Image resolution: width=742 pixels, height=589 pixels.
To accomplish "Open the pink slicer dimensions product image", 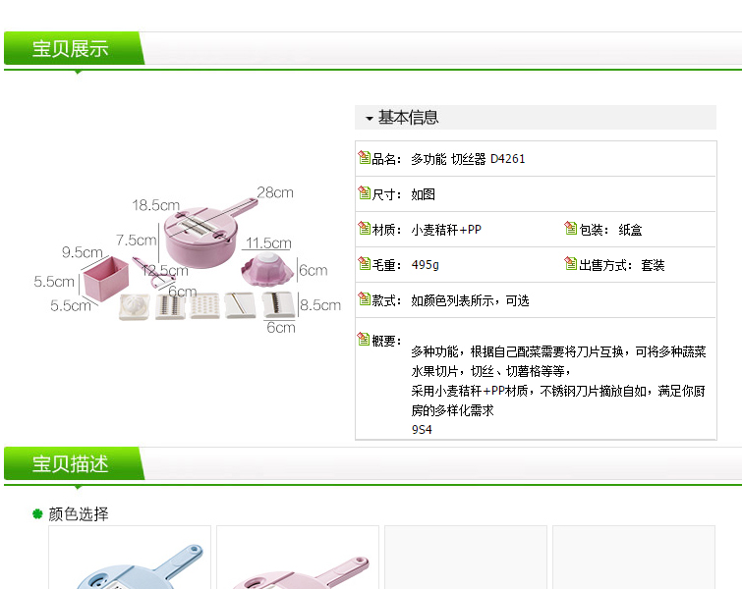I will tap(188, 260).
